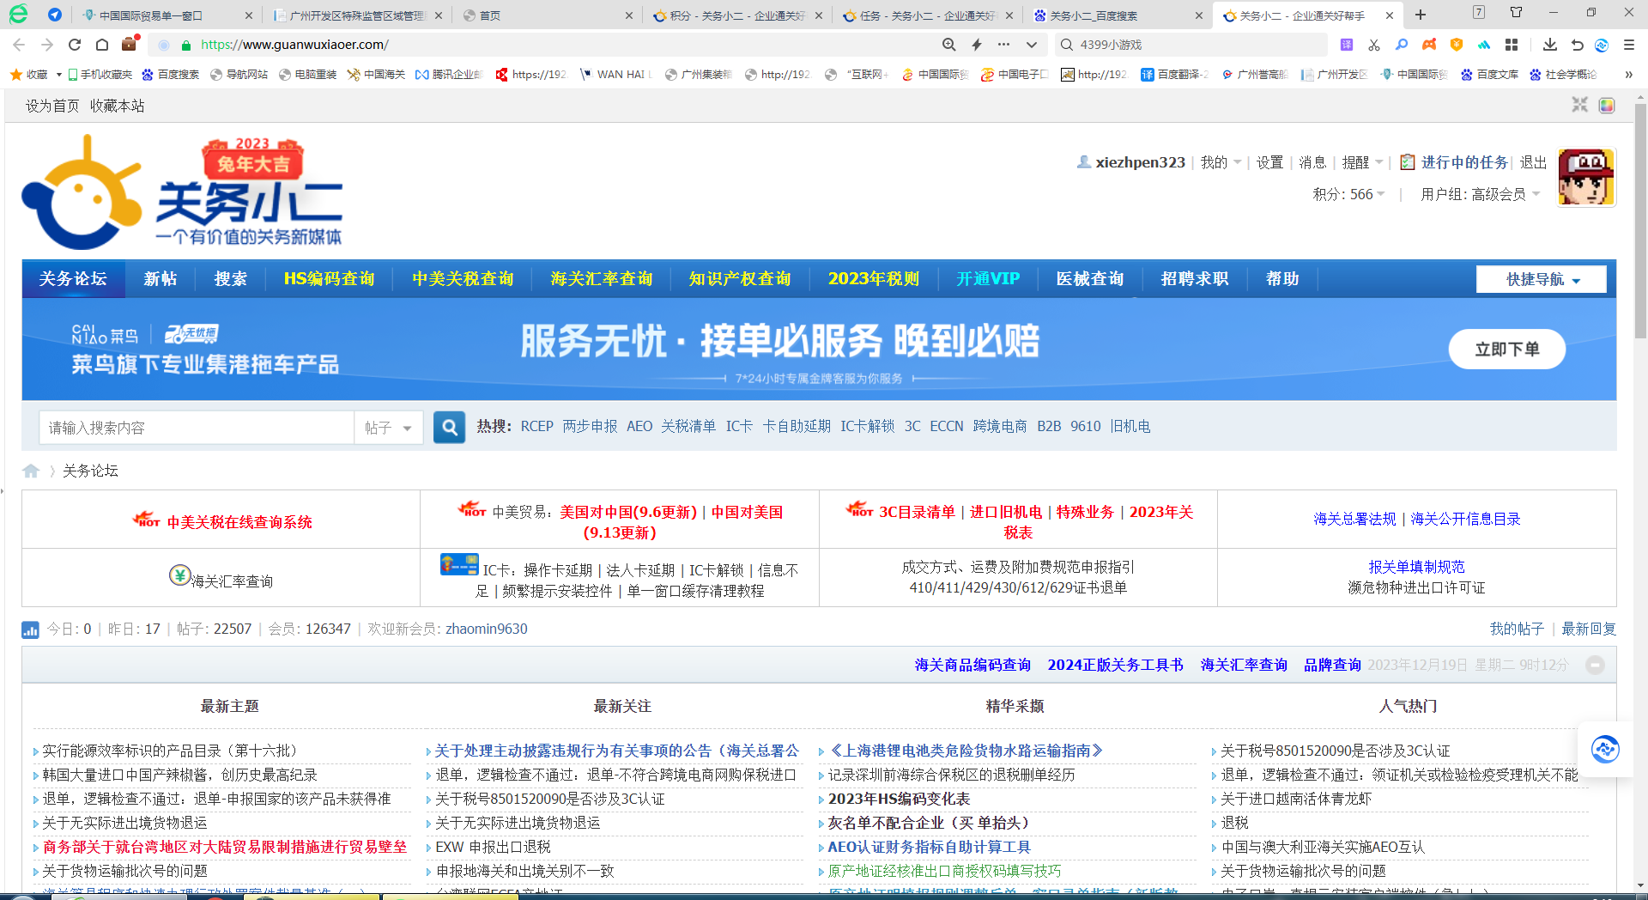Viewport: 1648px width, 900px height.
Task: Click the browser URL address bar
Action: 549,45
